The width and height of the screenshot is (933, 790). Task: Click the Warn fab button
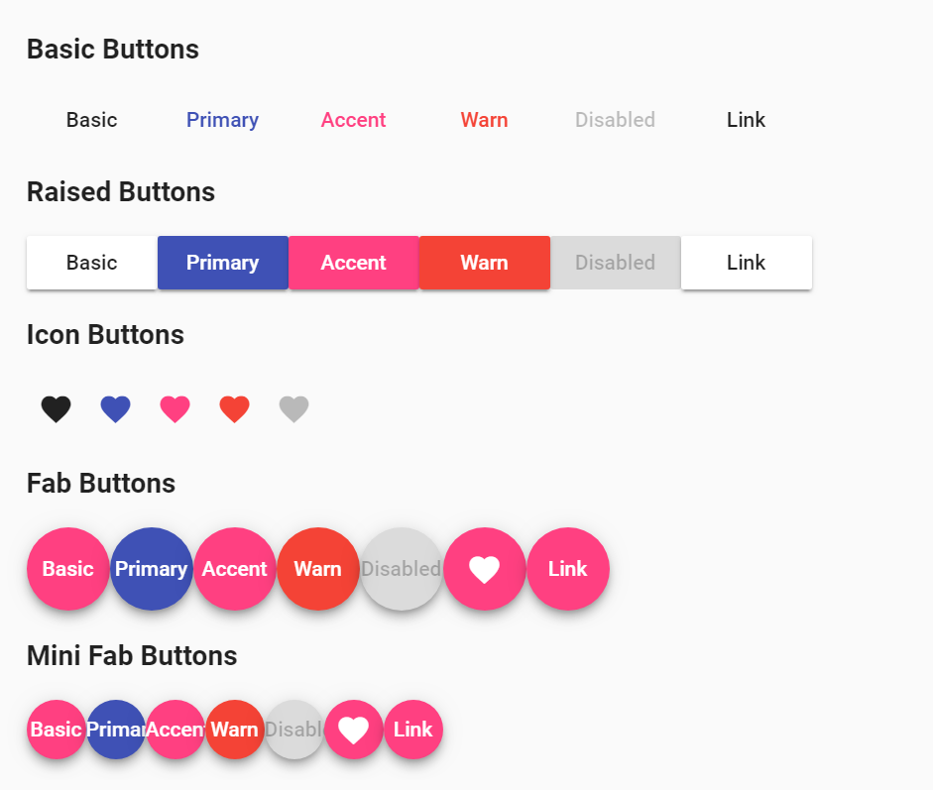coord(318,569)
